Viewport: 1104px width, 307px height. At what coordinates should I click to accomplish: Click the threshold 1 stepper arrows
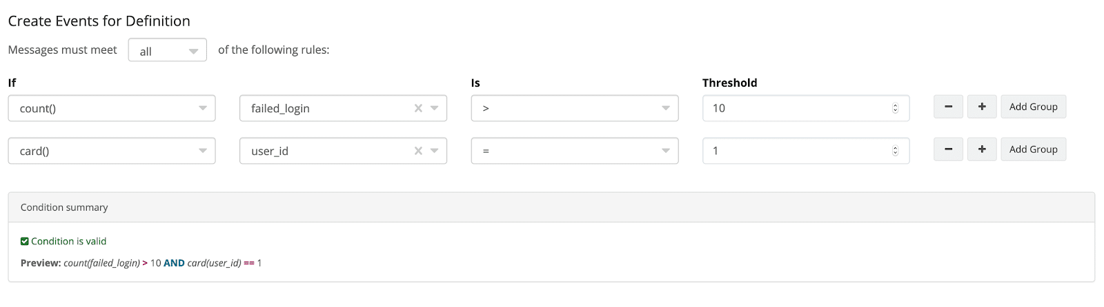[x=895, y=151]
